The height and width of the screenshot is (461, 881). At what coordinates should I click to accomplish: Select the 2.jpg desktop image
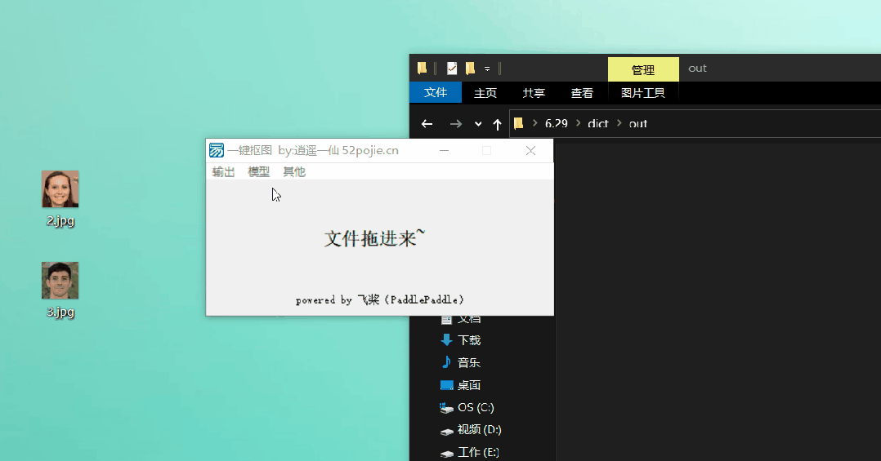coord(60,198)
